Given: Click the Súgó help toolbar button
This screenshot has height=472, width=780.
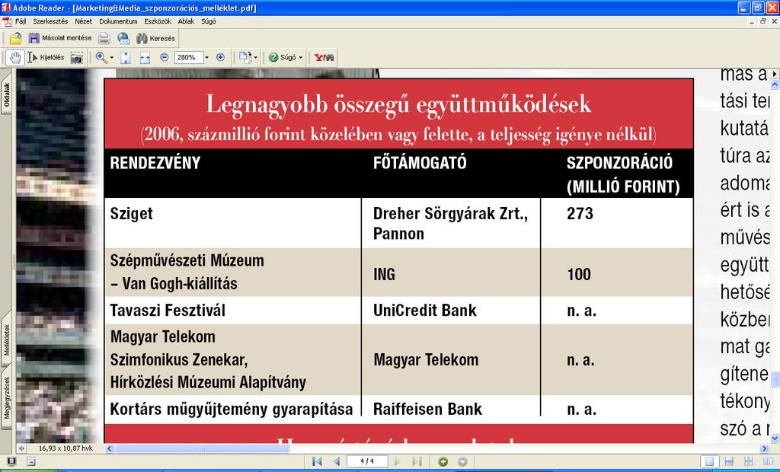Looking at the screenshot, I should 283,58.
